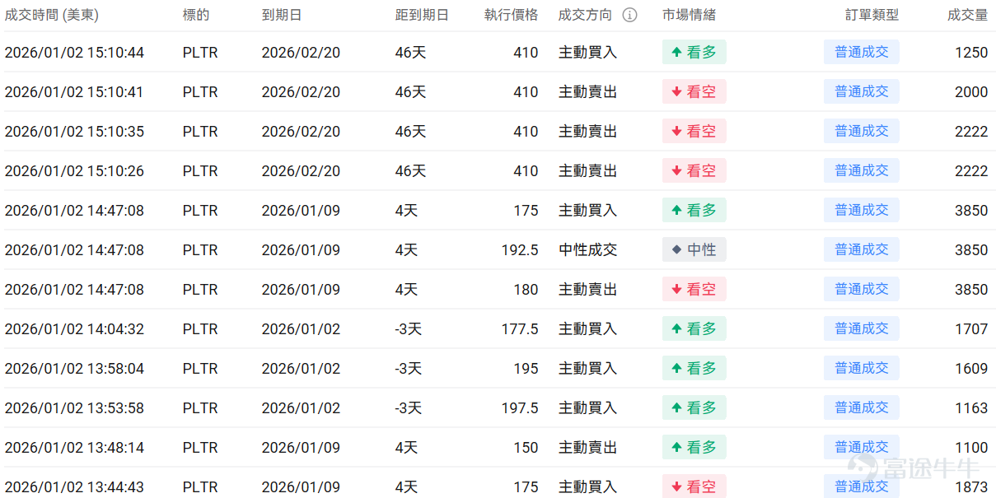Select 普通成交 in the 13:53:58 row

[x=862, y=407]
